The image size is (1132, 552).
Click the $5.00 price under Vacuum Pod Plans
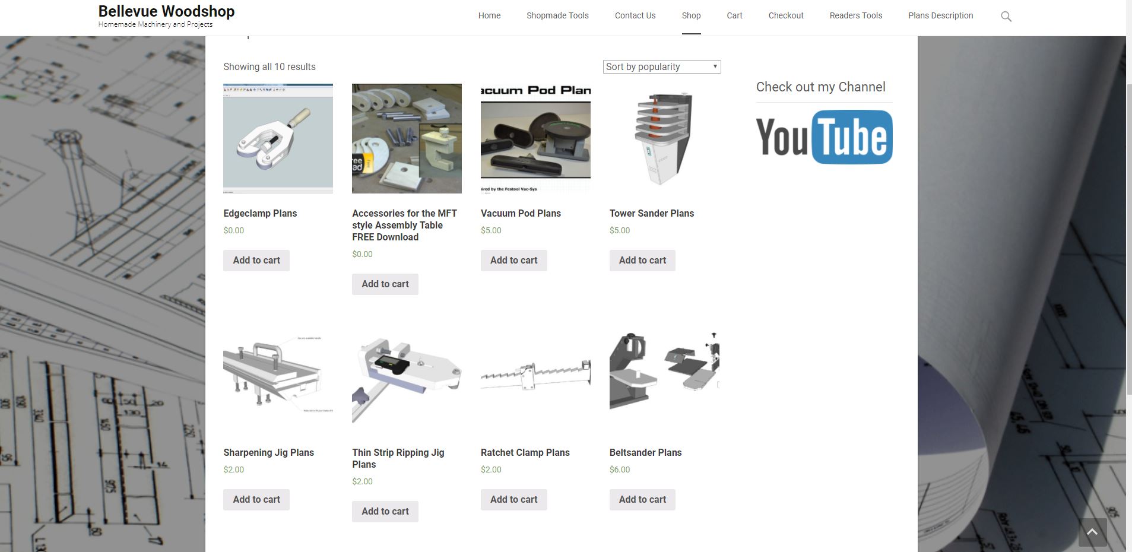pyautogui.click(x=491, y=230)
